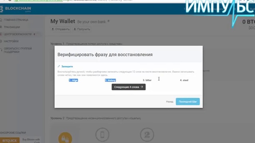Open Главная страница in sidebar
The width and height of the screenshot is (255, 143).
[x=16, y=20]
